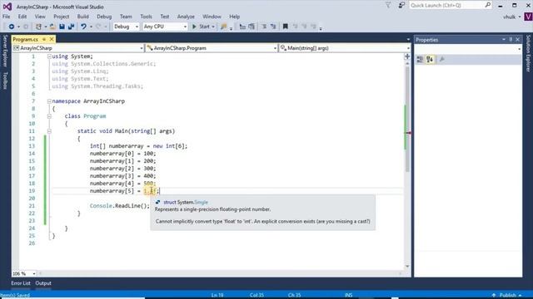
Task: Click the vertical editor scrollbar thumb
Action: (407, 119)
